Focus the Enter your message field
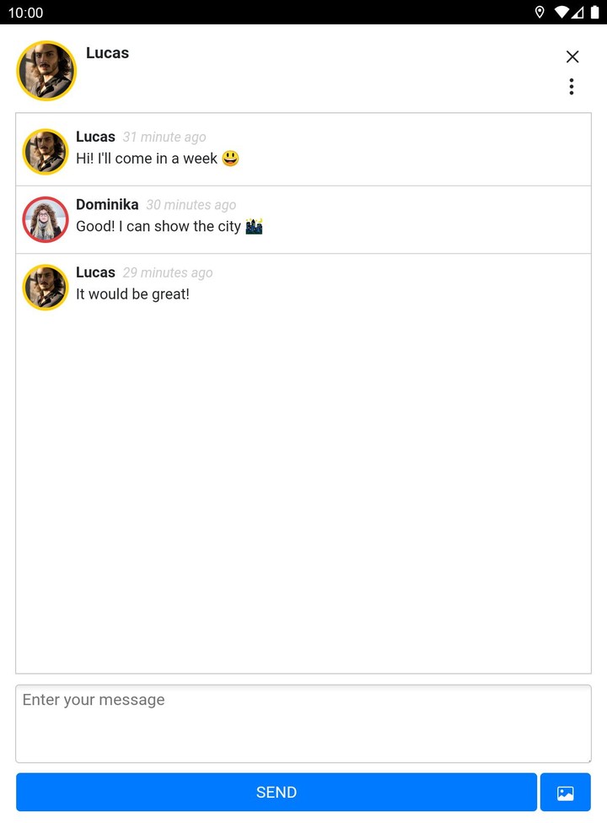Viewport: 607px width, 823px height. 303,723
